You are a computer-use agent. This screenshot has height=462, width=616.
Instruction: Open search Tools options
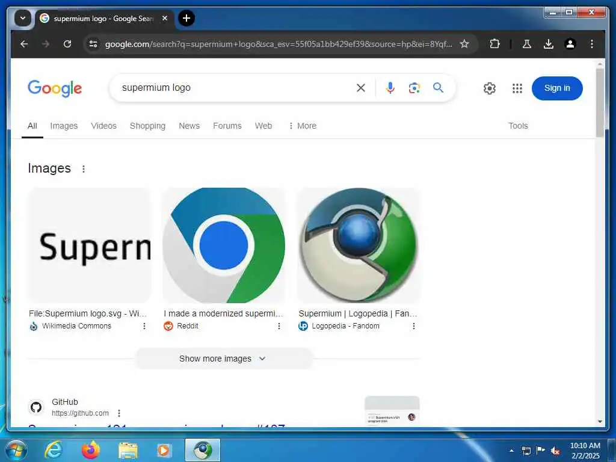tap(518, 126)
